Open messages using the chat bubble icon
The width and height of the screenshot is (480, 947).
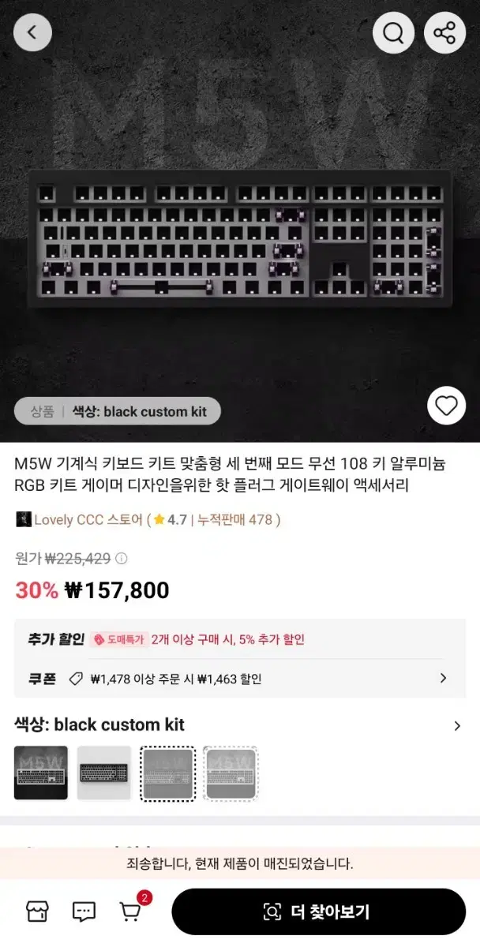click(81, 911)
